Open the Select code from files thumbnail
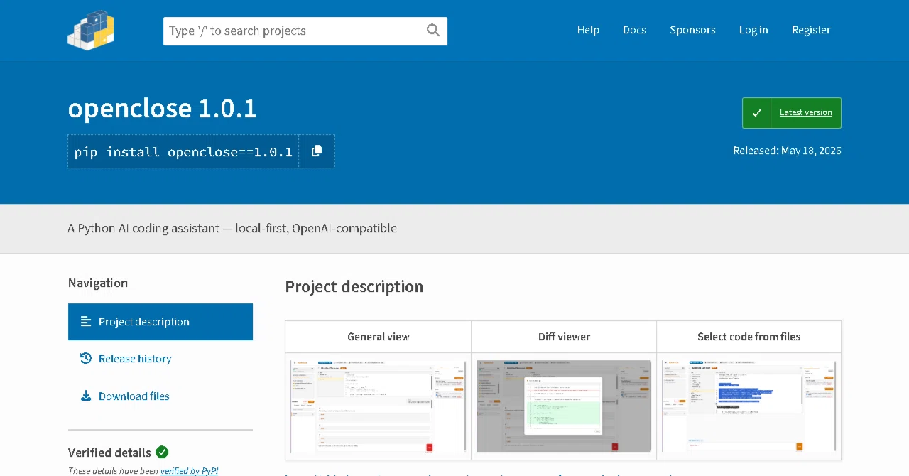 [749, 406]
